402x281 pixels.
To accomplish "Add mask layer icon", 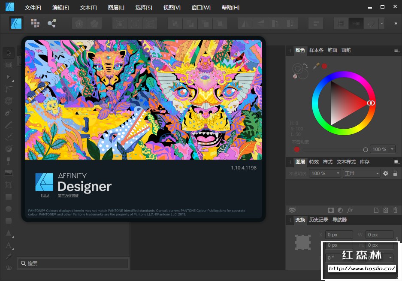I will (x=331, y=210).
